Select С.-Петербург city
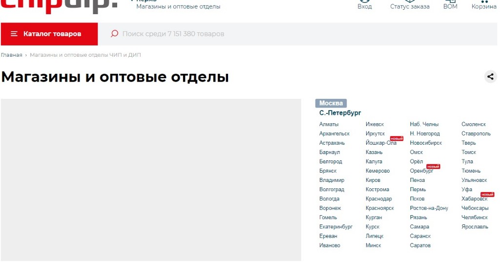 pyautogui.click(x=340, y=113)
